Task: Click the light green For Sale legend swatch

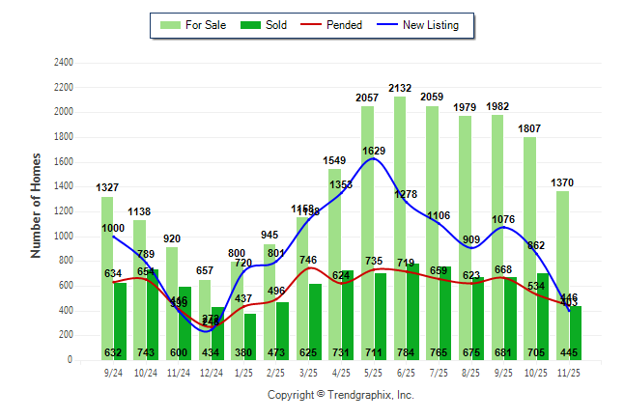Action: (x=170, y=25)
